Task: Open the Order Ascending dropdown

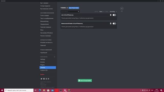Action: 113,11
